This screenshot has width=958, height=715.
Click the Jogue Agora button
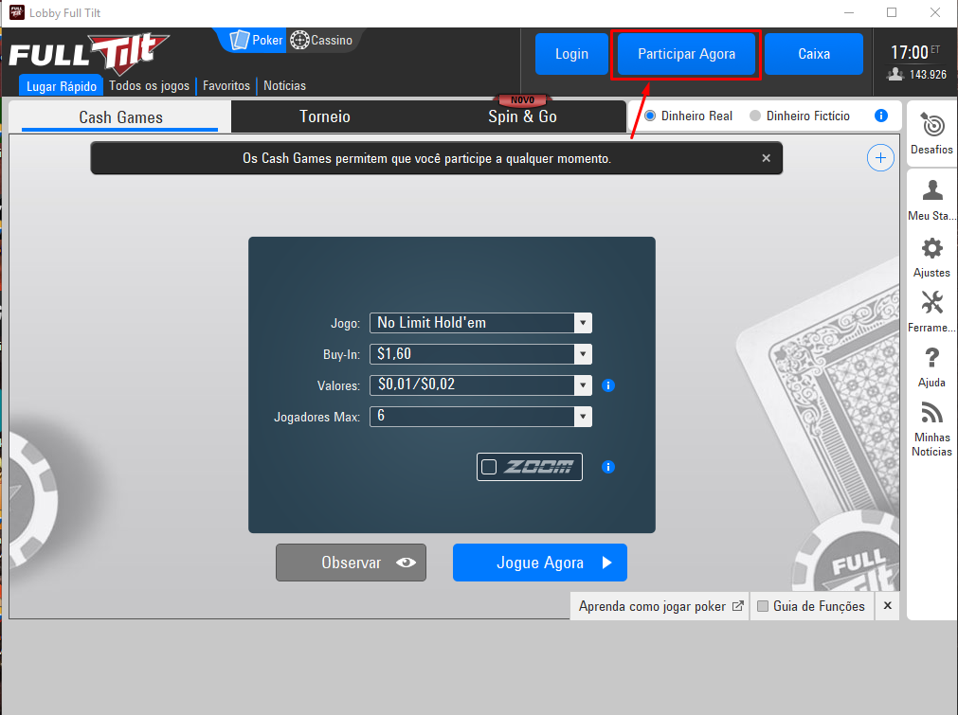tap(539, 563)
